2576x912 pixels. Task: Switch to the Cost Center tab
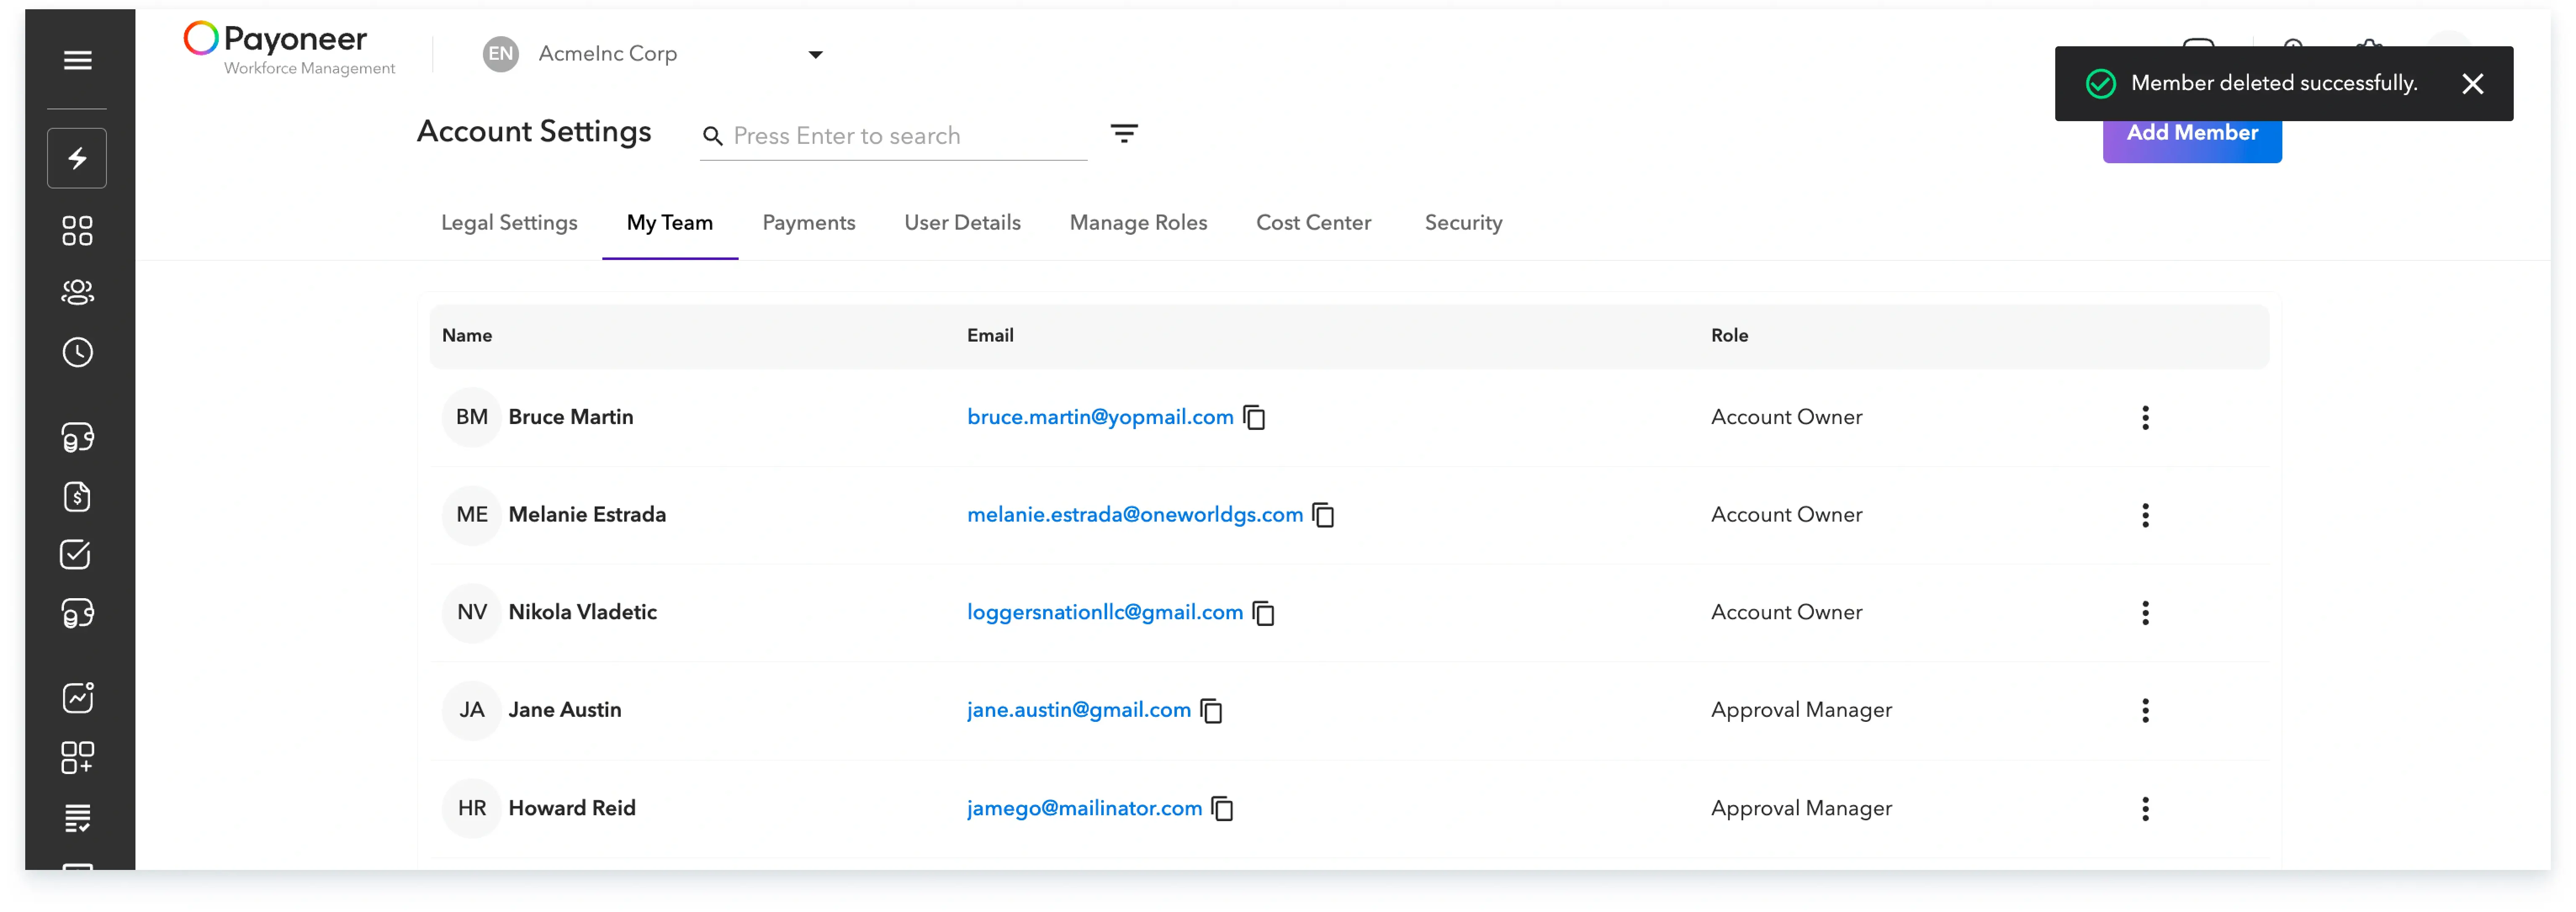(x=1313, y=223)
